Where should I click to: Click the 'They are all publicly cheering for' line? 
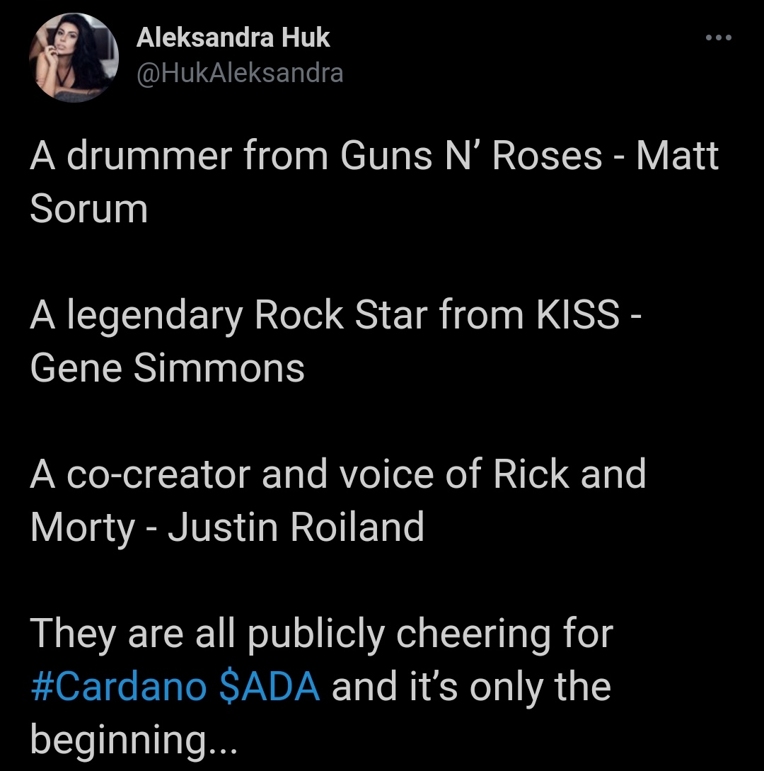[322, 634]
